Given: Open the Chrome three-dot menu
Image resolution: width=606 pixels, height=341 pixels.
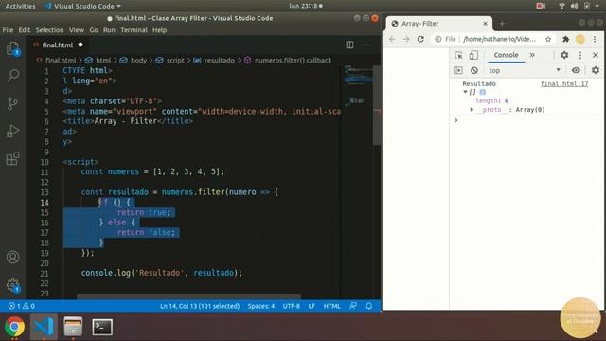Looking at the screenshot, I should coord(595,39).
